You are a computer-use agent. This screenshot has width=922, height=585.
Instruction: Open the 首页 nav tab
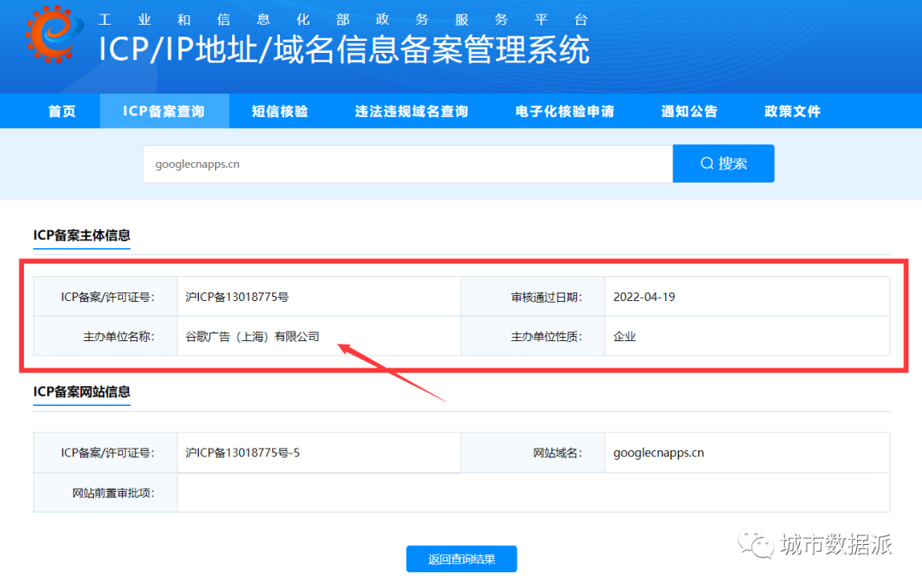point(61,111)
